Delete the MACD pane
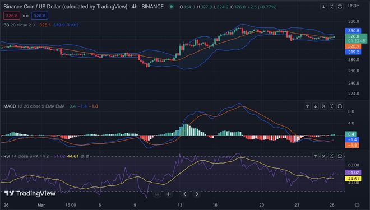 coord(323,106)
